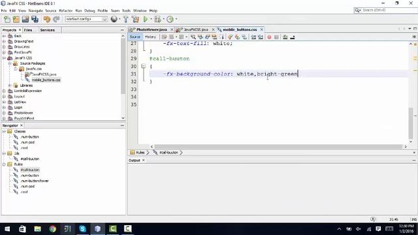Expand the Libraries node
The width and height of the screenshot is (418, 235).
pos(10,86)
